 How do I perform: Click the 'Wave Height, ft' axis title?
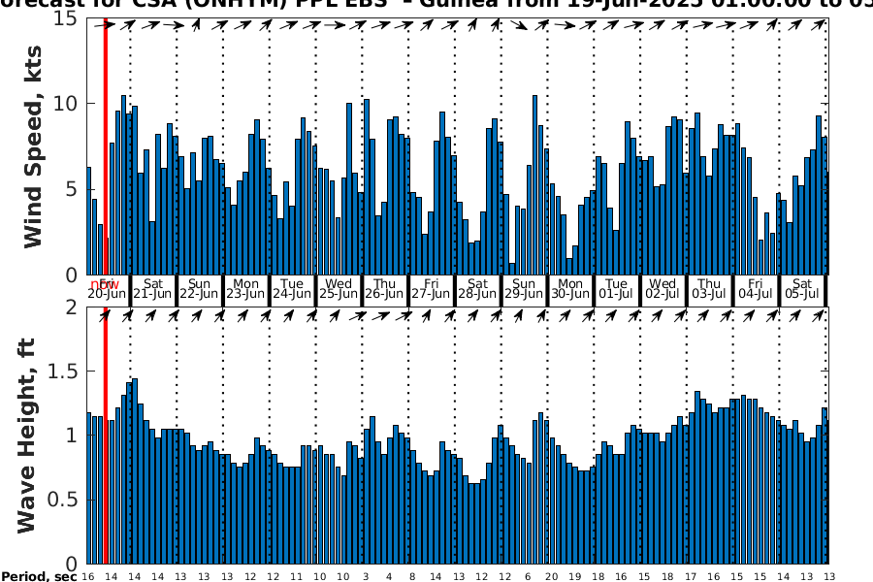[x=26, y=436]
